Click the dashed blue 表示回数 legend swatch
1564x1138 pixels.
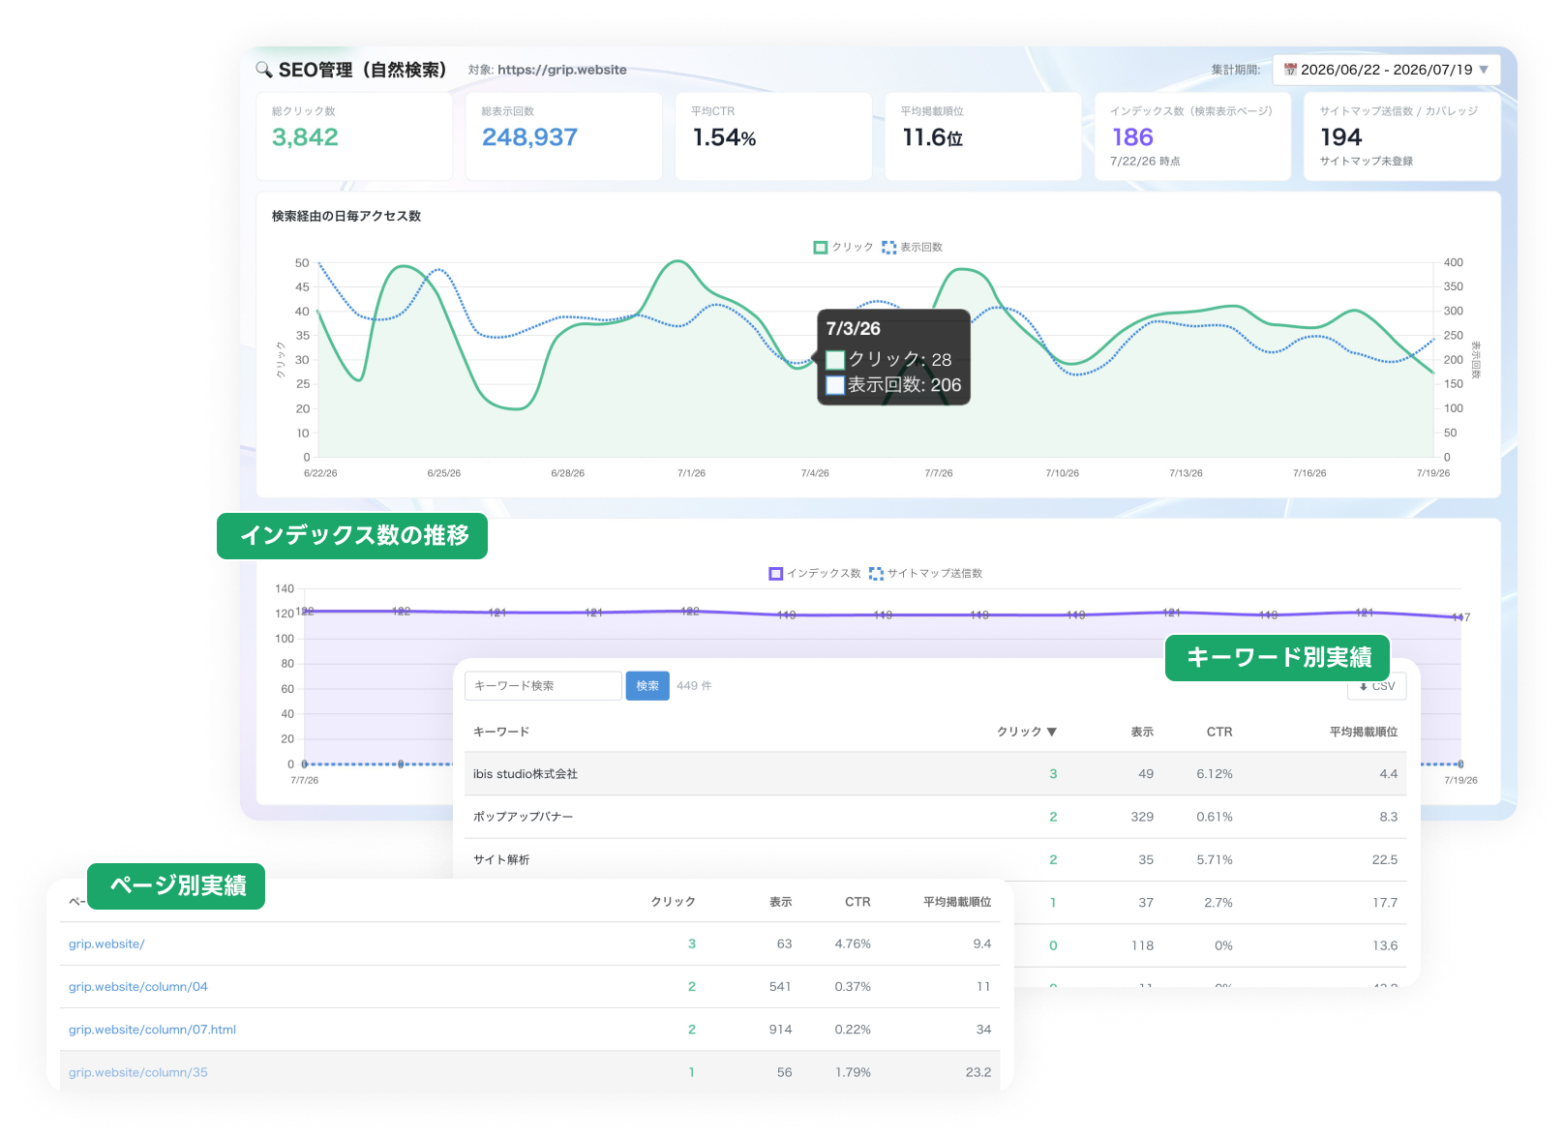coord(888,248)
